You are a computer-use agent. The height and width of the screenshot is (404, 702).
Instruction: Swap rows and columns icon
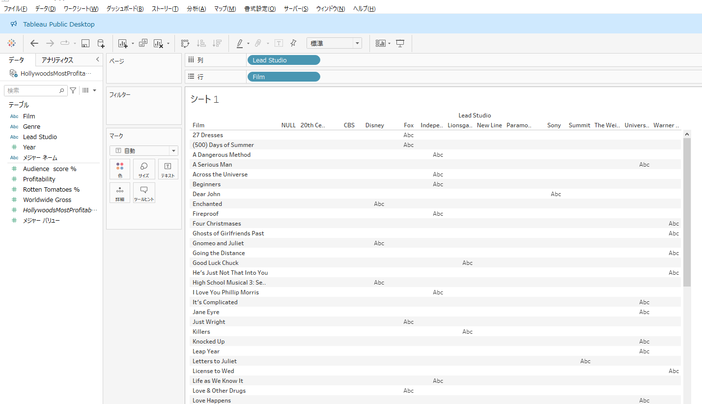(x=185, y=43)
